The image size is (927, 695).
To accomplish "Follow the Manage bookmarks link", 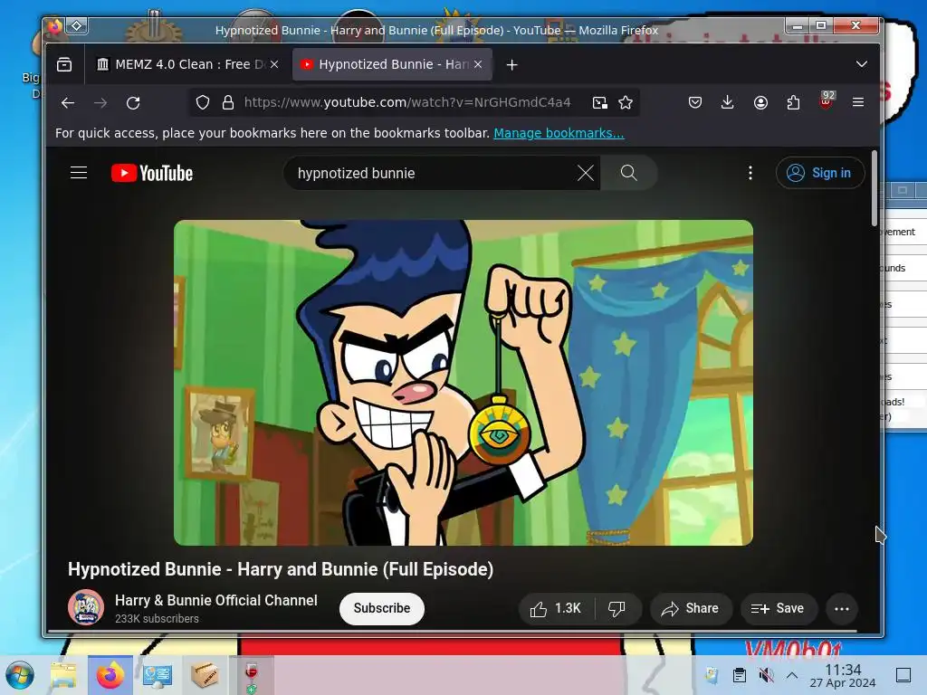I will tap(559, 134).
